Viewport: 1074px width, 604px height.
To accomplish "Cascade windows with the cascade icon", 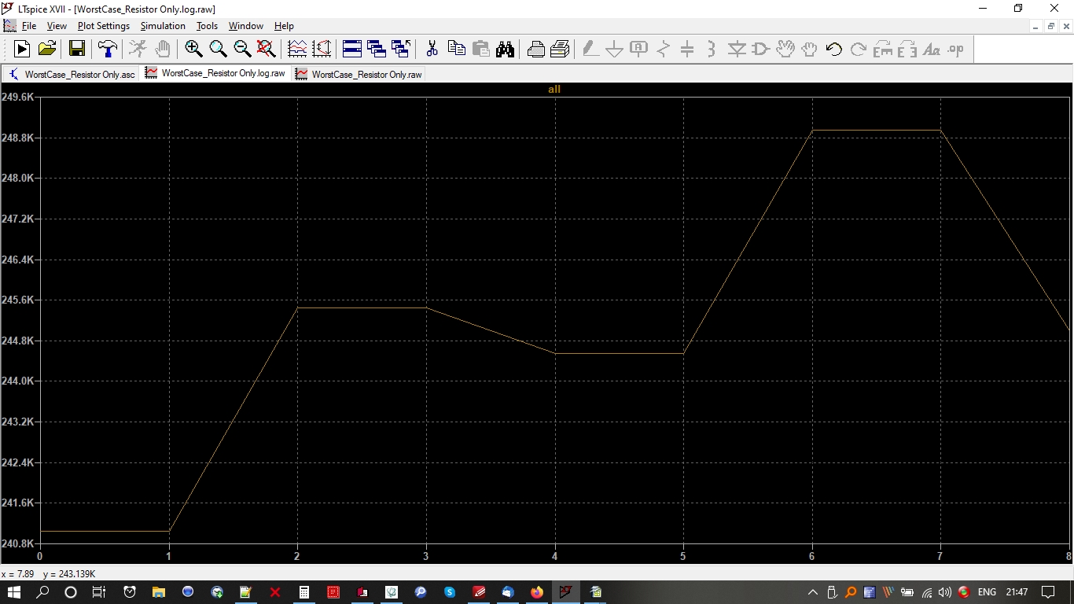I will click(x=377, y=49).
